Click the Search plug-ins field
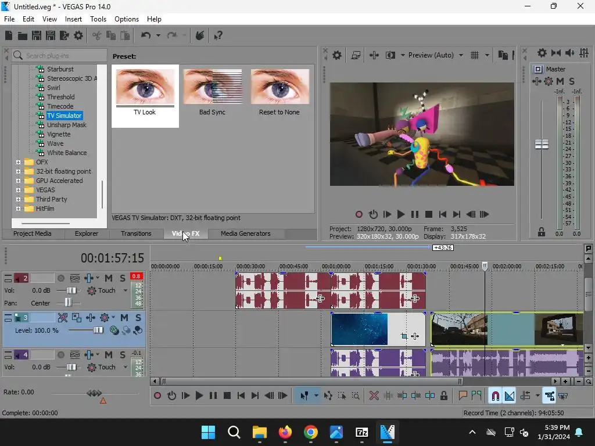Viewport: 595px width, 446px height. point(59,56)
